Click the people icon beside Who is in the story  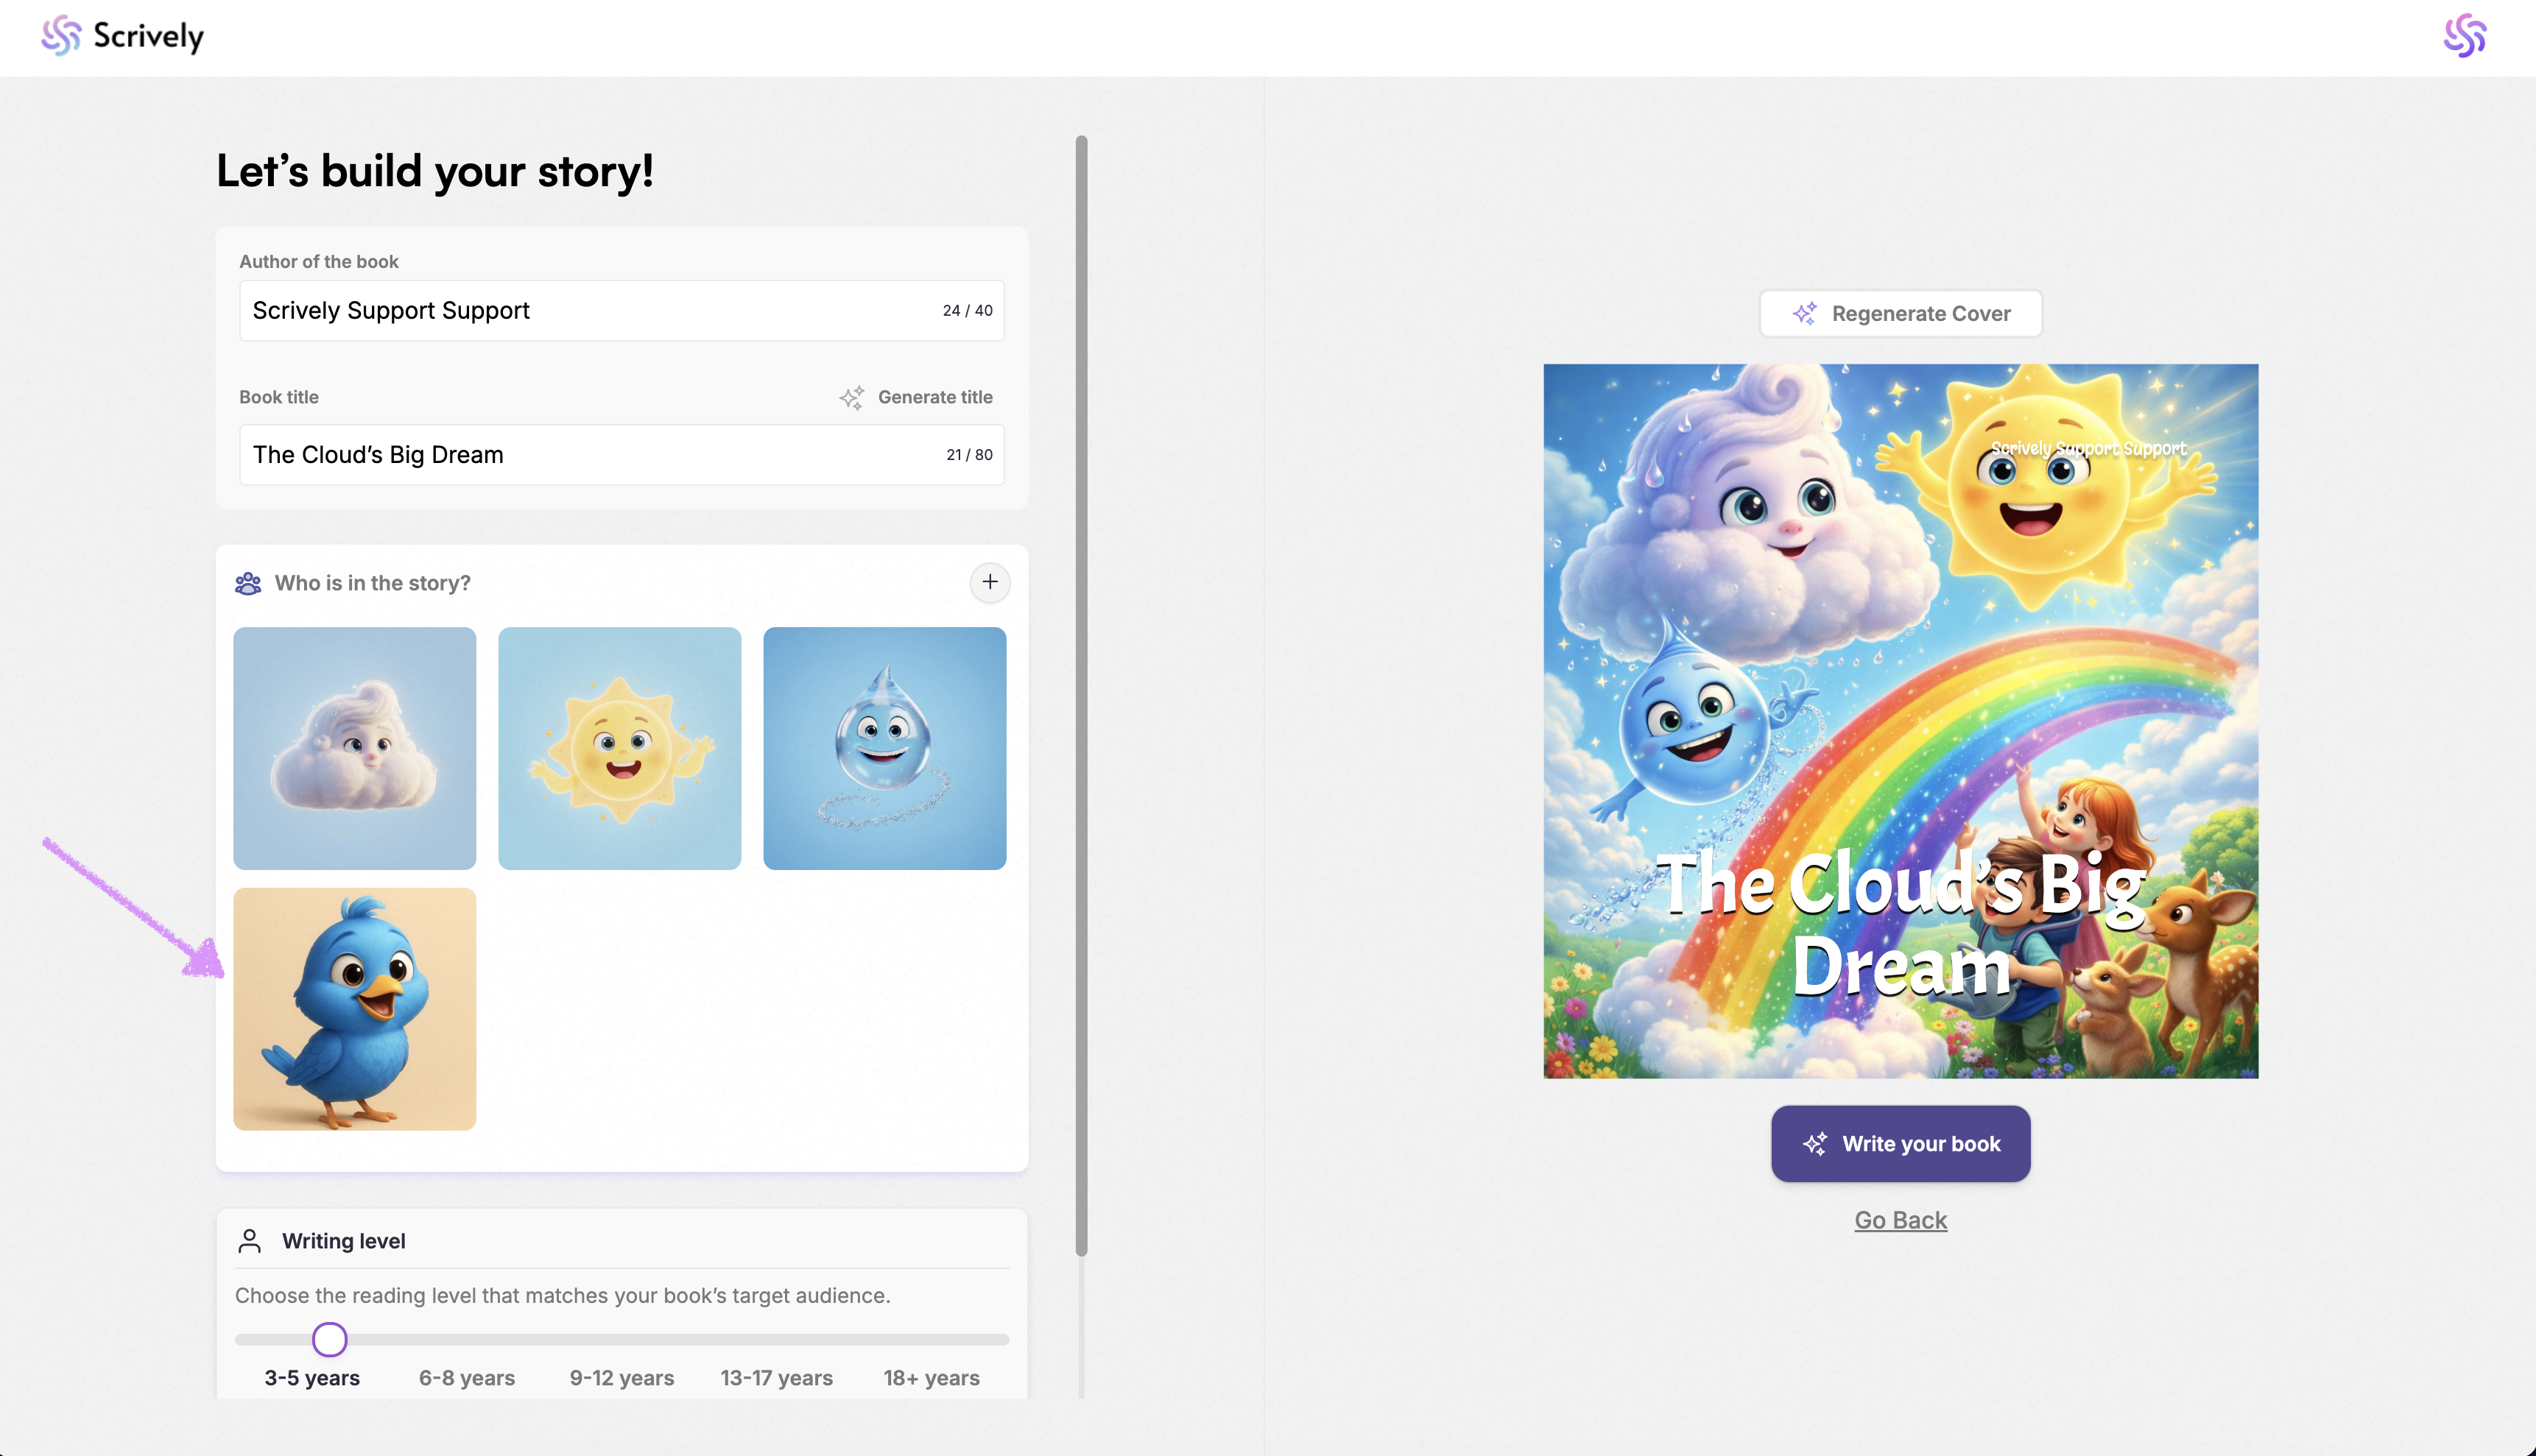[x=248, y=583]
